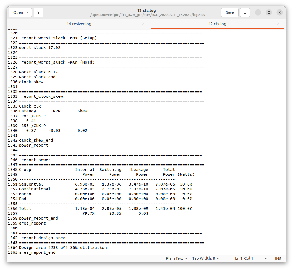
Task: Open the Tab Width: 8 dropdown
Action: coord(205,258)
